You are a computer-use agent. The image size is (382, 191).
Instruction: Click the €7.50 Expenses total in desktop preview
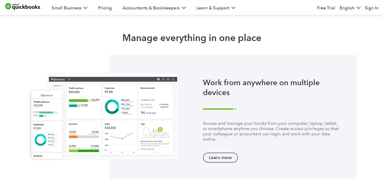108,92
